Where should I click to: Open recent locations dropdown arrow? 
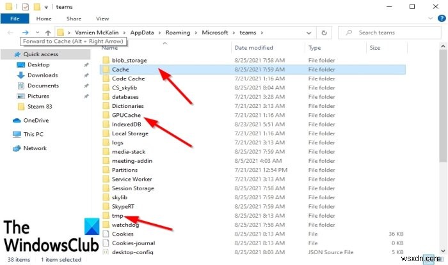(x=37, y=33)
